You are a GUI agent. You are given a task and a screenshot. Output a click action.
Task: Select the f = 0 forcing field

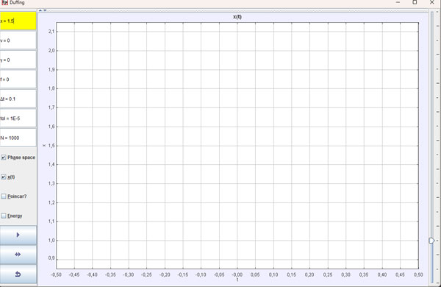point(18,79)
